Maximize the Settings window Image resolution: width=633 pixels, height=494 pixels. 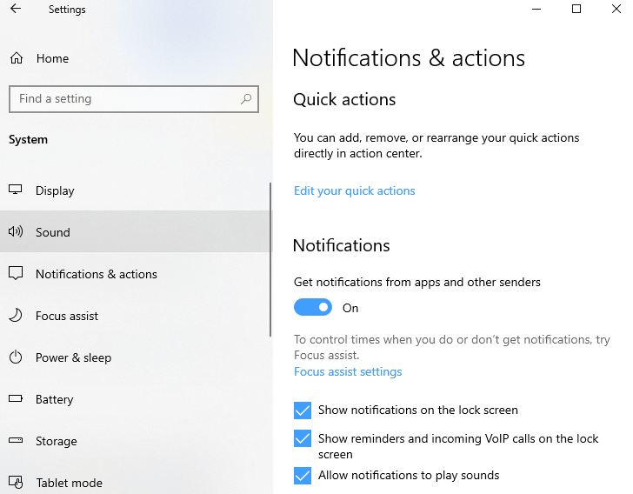(576, 9)
